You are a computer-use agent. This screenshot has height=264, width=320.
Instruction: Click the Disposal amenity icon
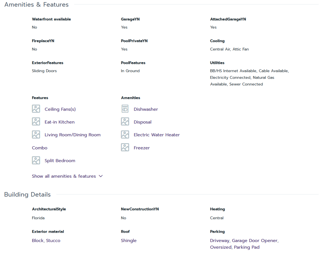point(125,122)
